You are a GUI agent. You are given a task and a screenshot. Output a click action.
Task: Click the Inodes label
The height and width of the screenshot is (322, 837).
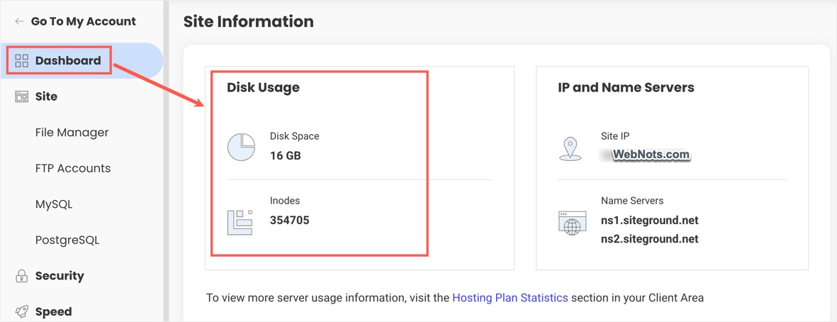[285, 201]
